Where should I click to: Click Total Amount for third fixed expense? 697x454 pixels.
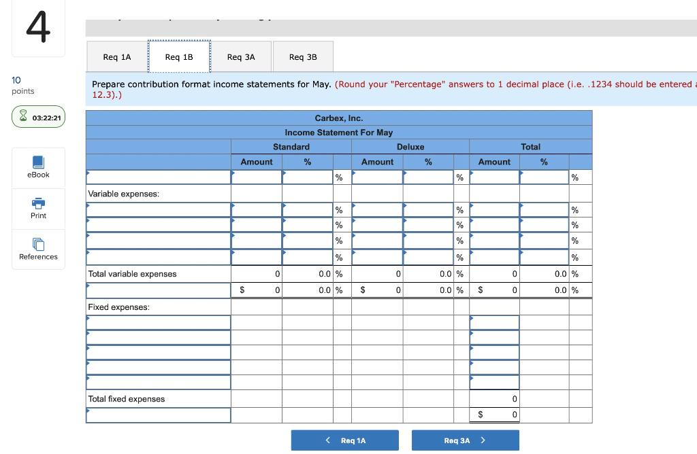tap(495, 352)
